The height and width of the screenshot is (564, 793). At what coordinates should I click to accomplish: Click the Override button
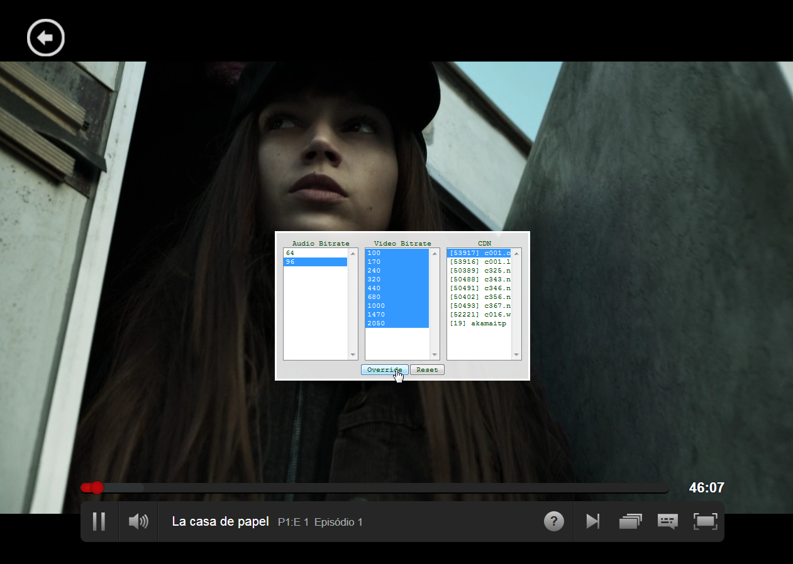click(384, 370)
